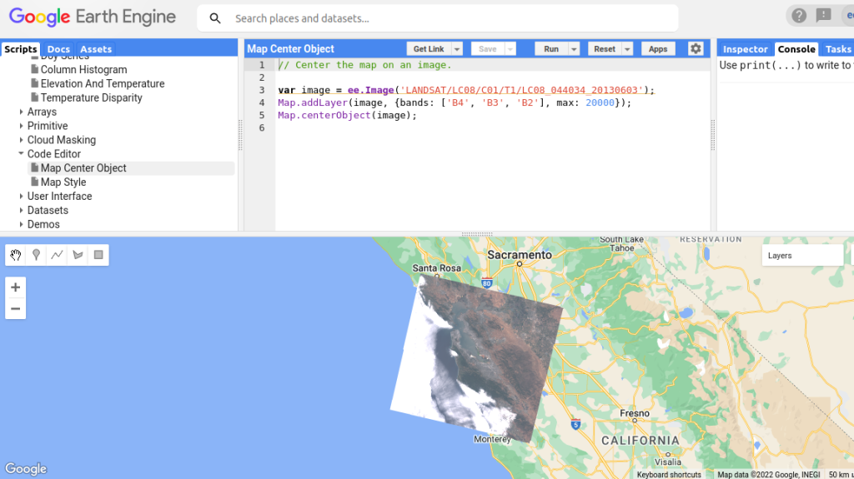Switch to the Console tab
The height and width of the screenshot is (479, 854).
(796, 49)
